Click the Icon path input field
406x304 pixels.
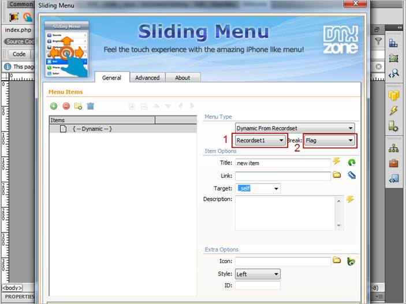pyautogui.click(x=283, y=261)
